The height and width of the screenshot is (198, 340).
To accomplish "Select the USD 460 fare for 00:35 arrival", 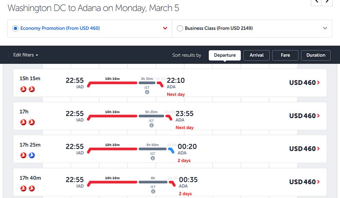I will 304,182.
